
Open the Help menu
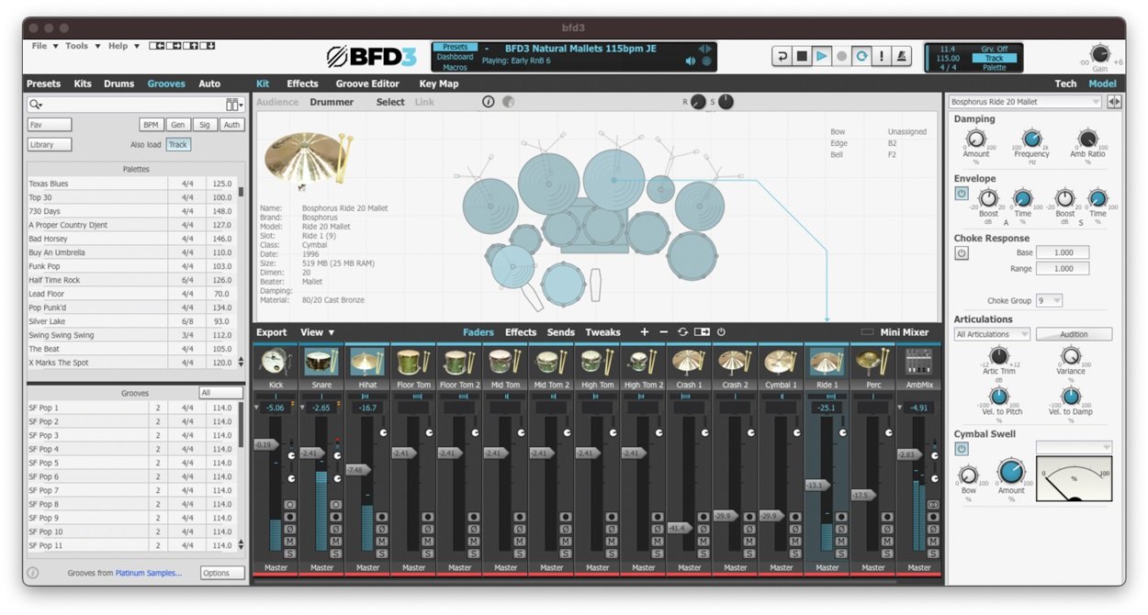(x=123, y=46)
